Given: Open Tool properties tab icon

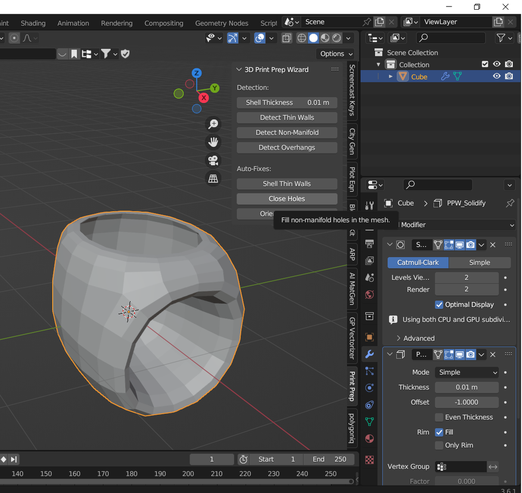Looking at the screenshot, I should [369, 205].
